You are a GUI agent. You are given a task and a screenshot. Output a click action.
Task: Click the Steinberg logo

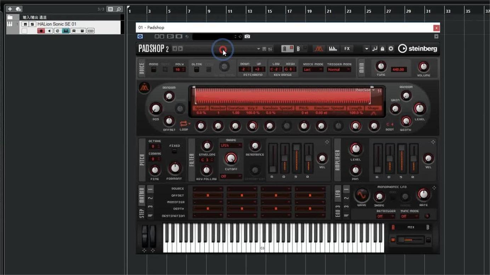418,49
